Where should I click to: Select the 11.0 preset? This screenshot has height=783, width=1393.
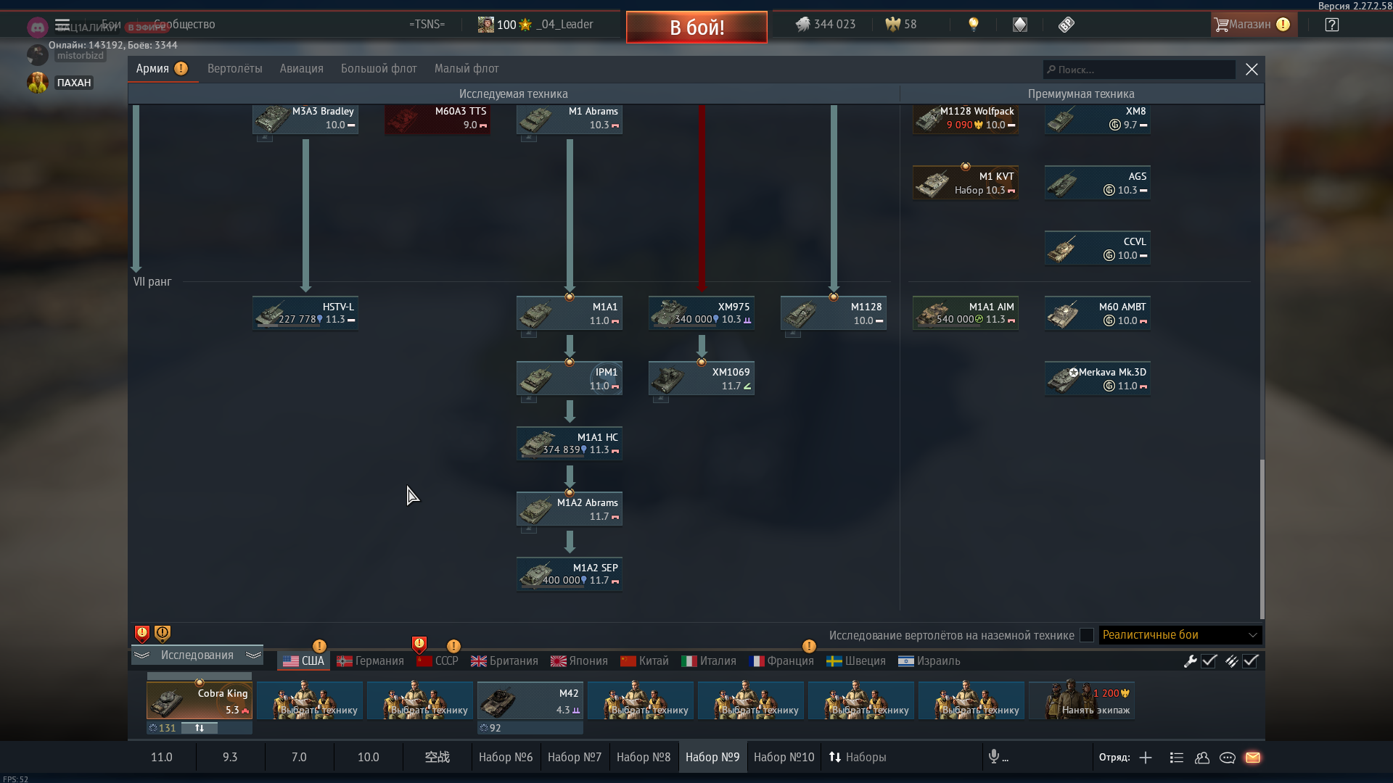tap(162, 757)
